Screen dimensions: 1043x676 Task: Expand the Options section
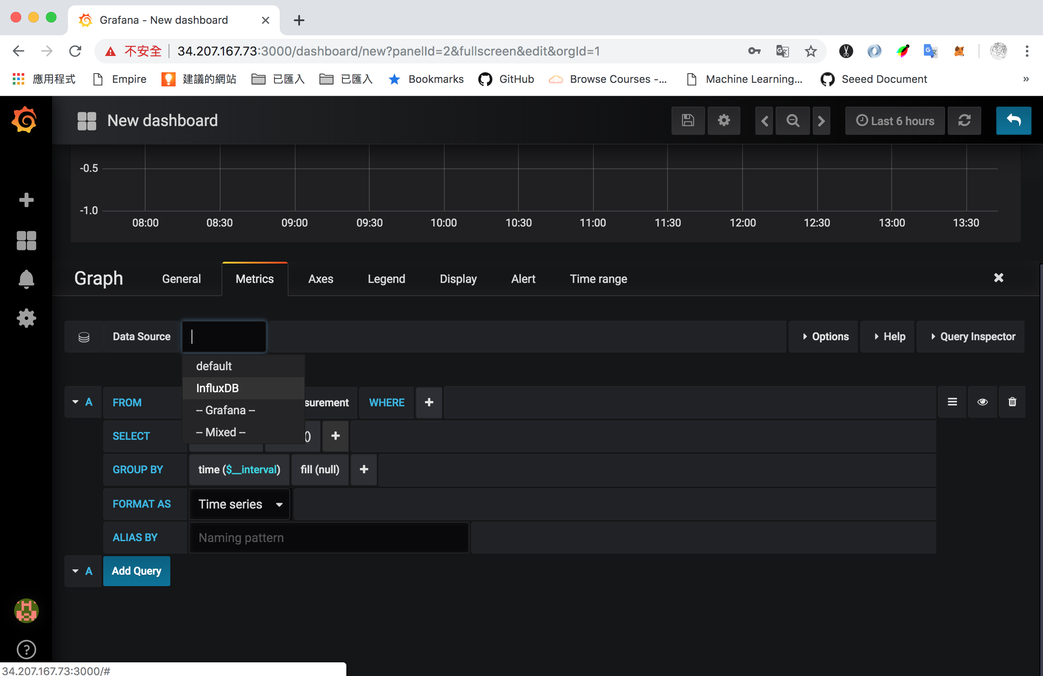824,337
